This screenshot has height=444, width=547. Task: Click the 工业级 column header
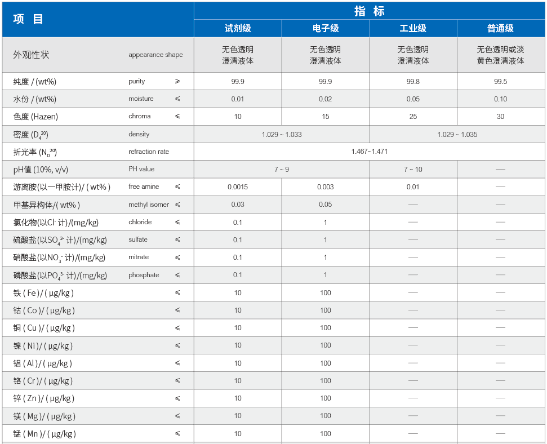coord(413,28)
